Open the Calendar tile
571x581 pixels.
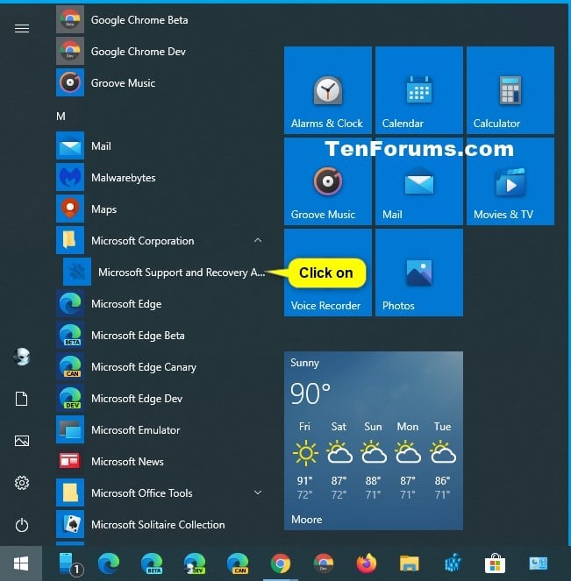[x=419, y=90]
